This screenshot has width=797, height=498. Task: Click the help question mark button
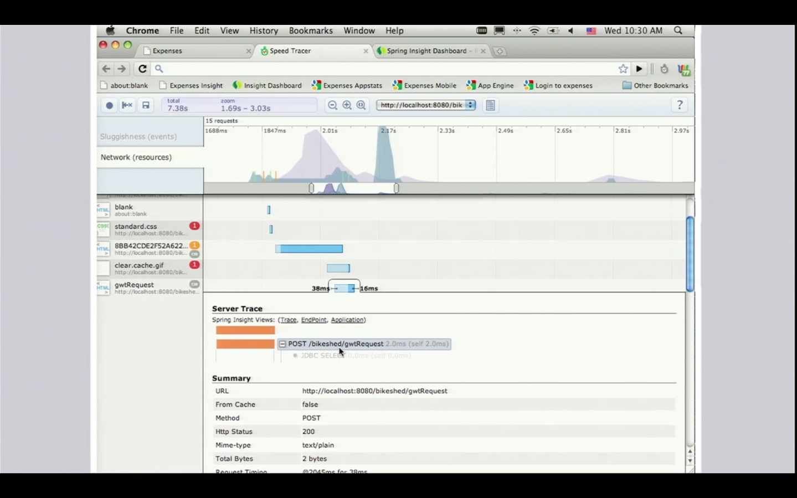[x=680, y=105]
